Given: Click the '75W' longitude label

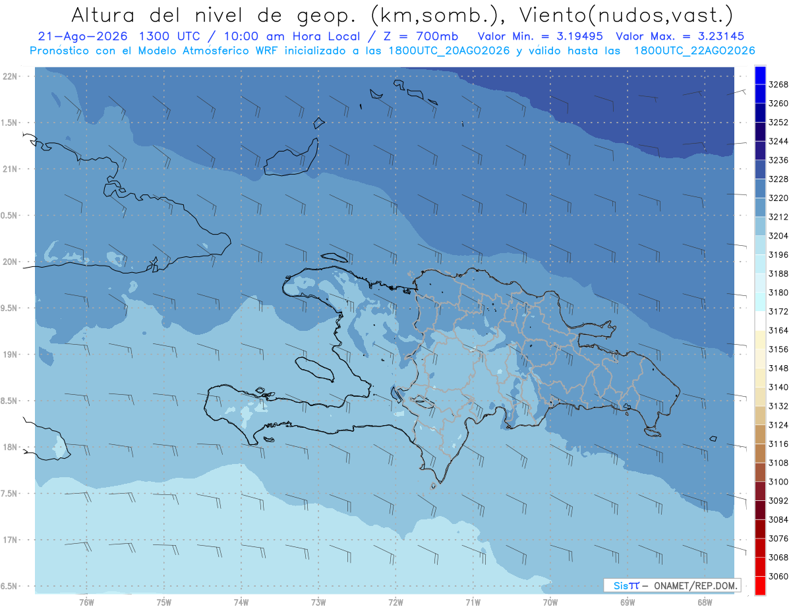Looking at the screenshot, I should 164,602.
